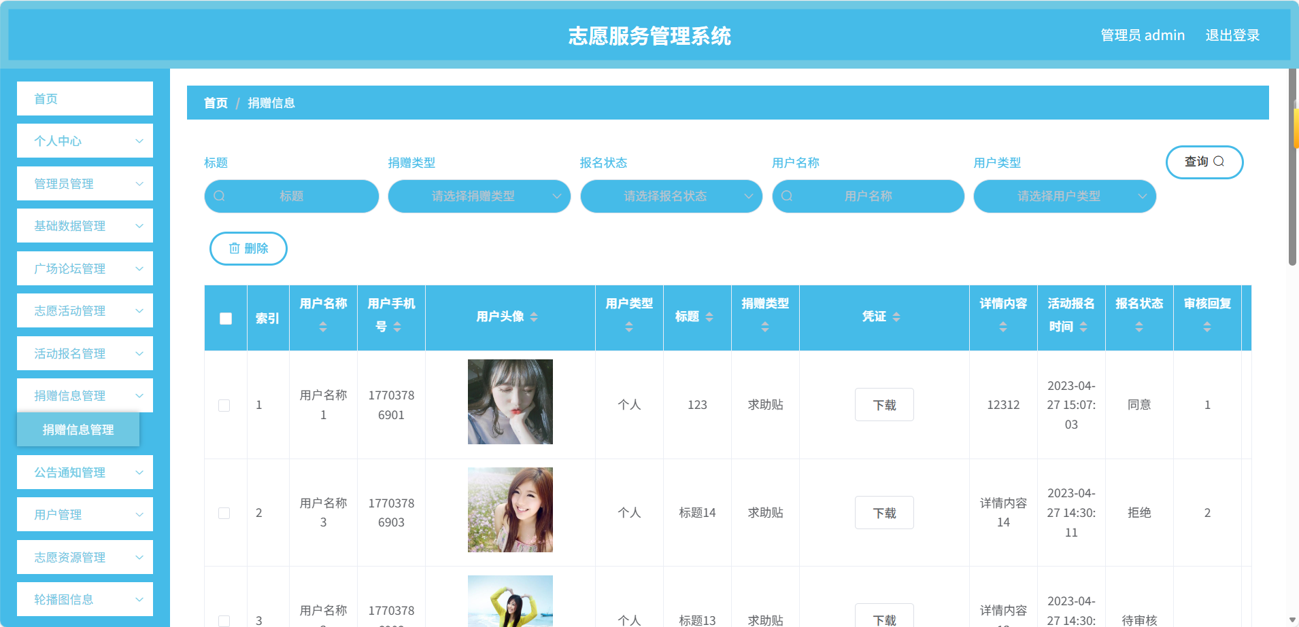This screenshot has height=627, width=1299.
Task: Click 下载 button in row 2
Action: click(x=884, y=513)
